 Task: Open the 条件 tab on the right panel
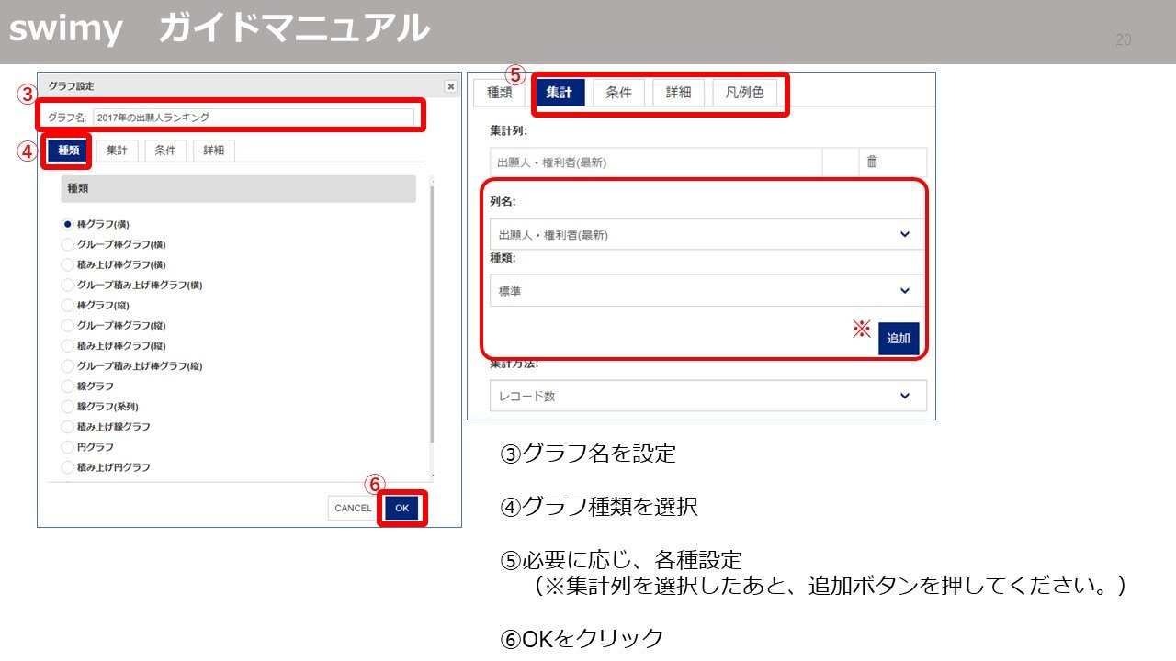pyautogui.click(x=618, y=92)
